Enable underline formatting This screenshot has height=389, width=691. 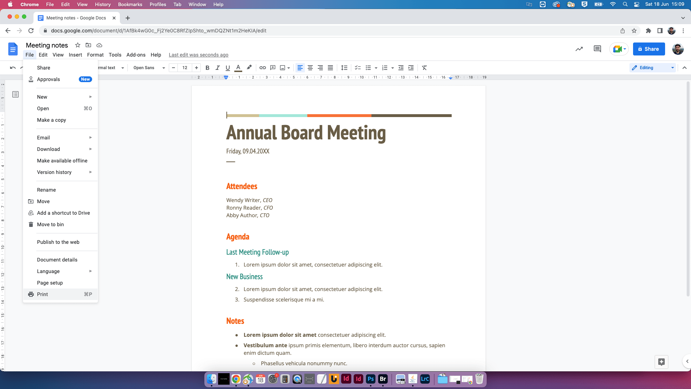(x=227, y=68)
